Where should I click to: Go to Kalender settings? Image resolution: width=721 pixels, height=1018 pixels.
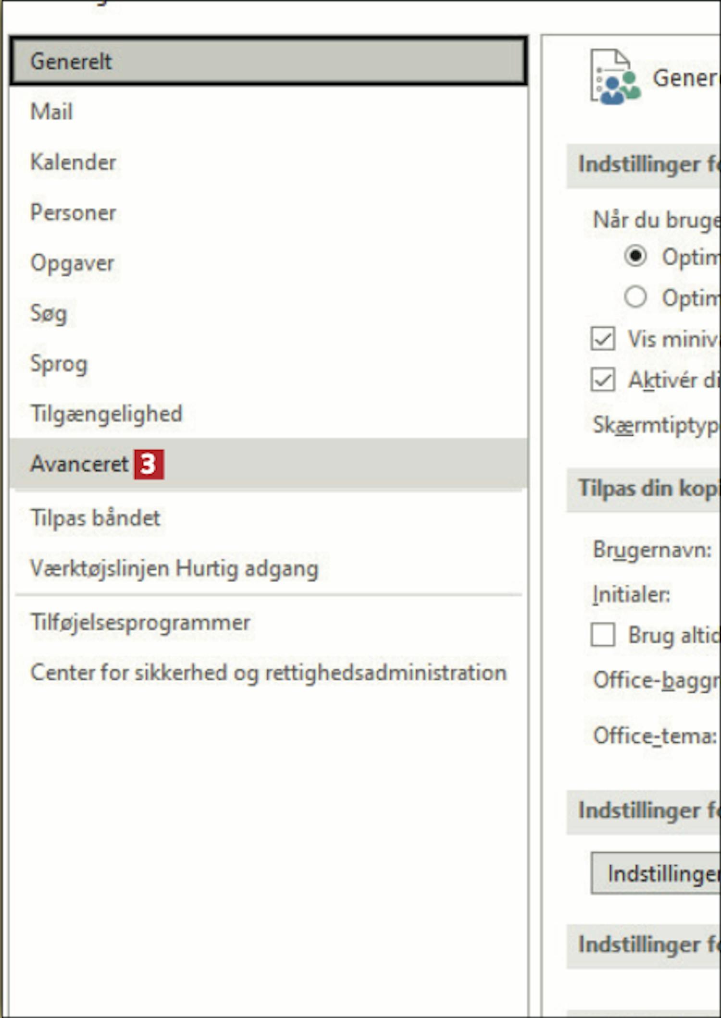[x=268, y=162]
